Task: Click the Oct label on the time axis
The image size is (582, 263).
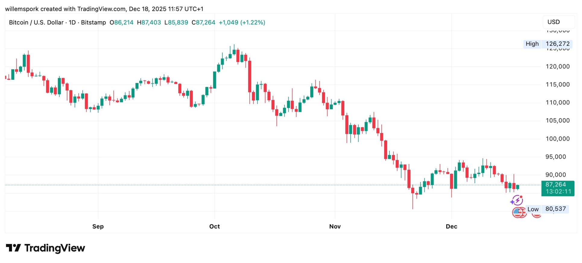Action: point(214,227)
